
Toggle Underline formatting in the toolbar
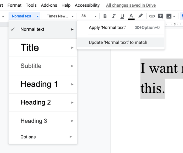click(122, 16)
